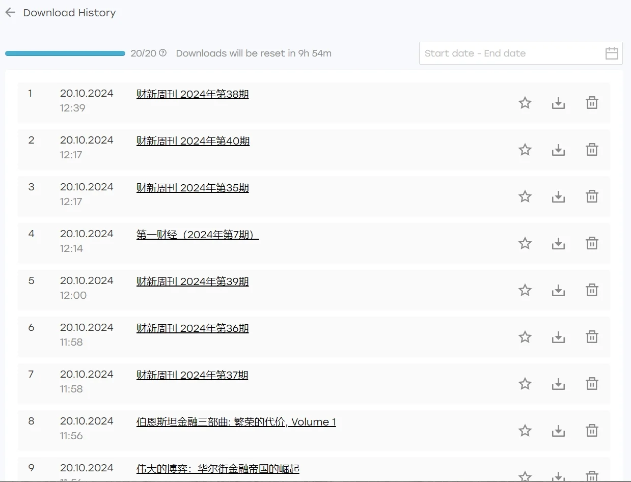Screen dimensions: 631x482
Task: Click the Start date - End date field
Action: tap(520, 53)
